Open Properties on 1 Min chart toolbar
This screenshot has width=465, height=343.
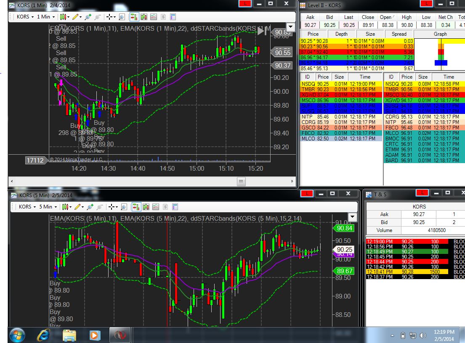(173, 17)
